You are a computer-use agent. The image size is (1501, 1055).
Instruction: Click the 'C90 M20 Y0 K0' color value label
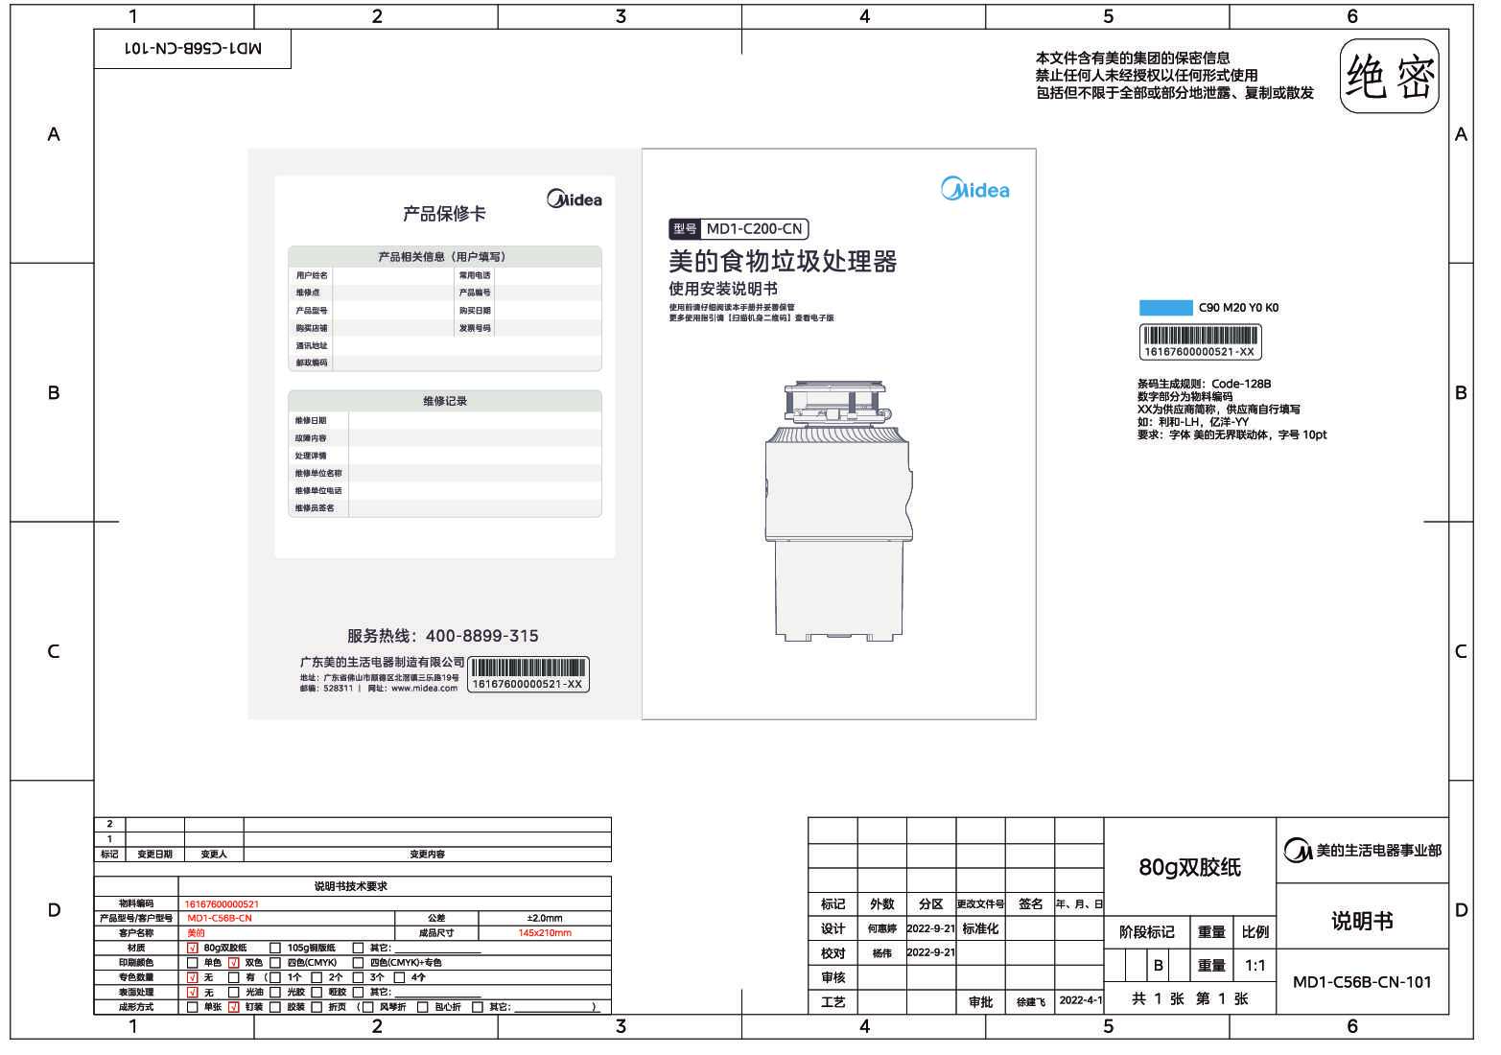[x=1238, y=308]
